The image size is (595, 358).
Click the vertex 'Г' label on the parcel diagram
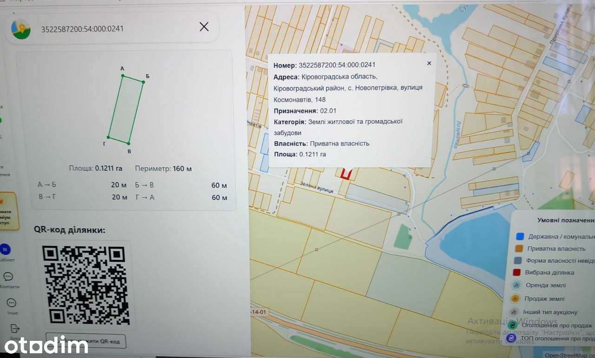(105, 144)
